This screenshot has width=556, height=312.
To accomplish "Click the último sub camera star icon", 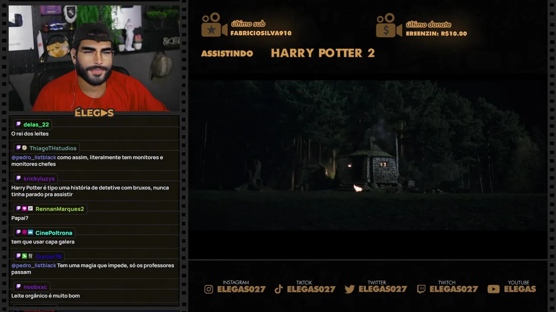I will (x=214, y=25).
